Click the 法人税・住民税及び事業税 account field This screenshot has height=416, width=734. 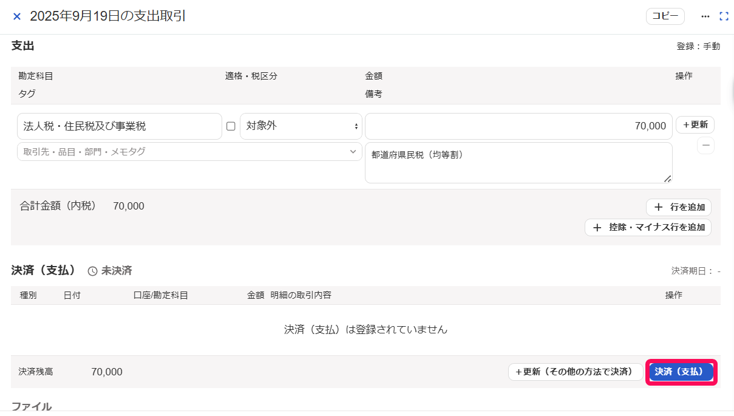120,126
